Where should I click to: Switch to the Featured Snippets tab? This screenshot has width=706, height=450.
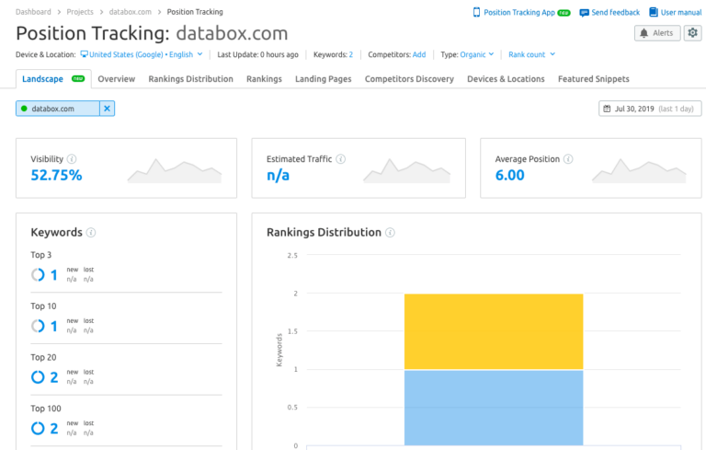(x=594, y=79)
